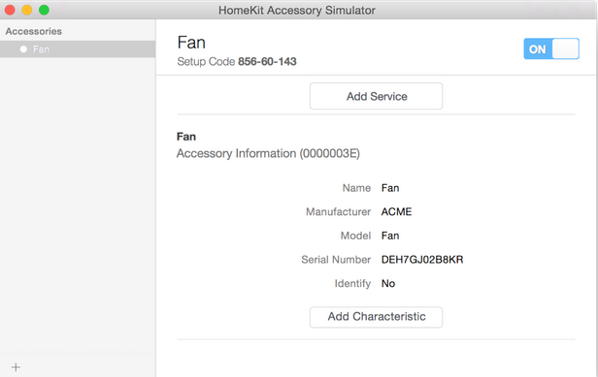Click the HomeKit Accessory Simulator title bar
Image resolution: width=598 pixels, height=377 pixels.
pos(297,11)
